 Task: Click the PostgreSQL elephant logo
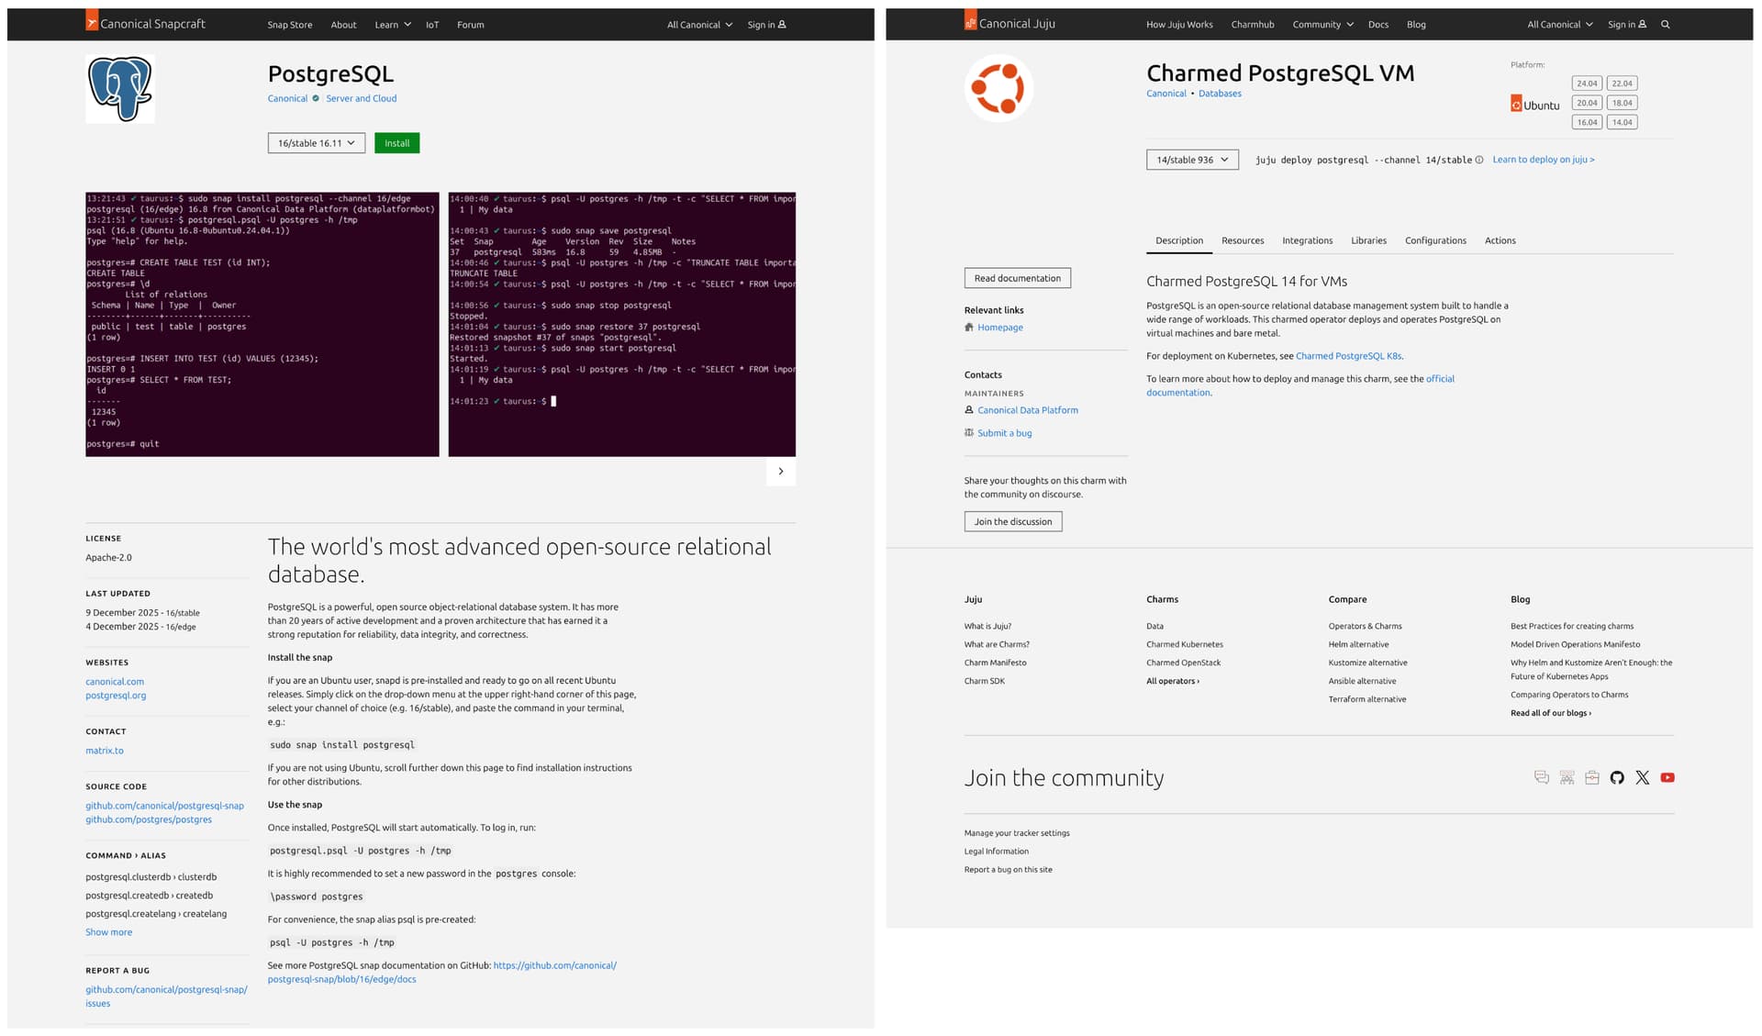click(120, 88)
